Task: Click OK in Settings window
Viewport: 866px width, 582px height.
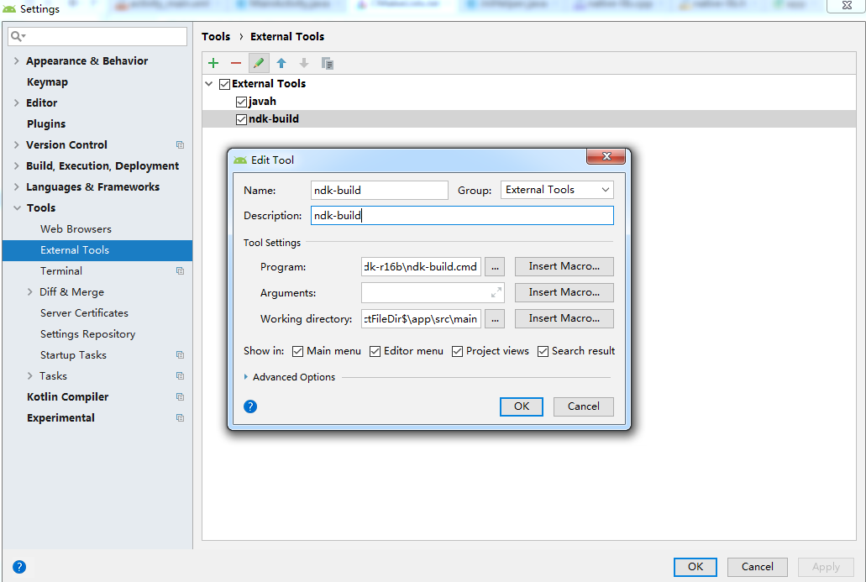Action: coord(695,567)
